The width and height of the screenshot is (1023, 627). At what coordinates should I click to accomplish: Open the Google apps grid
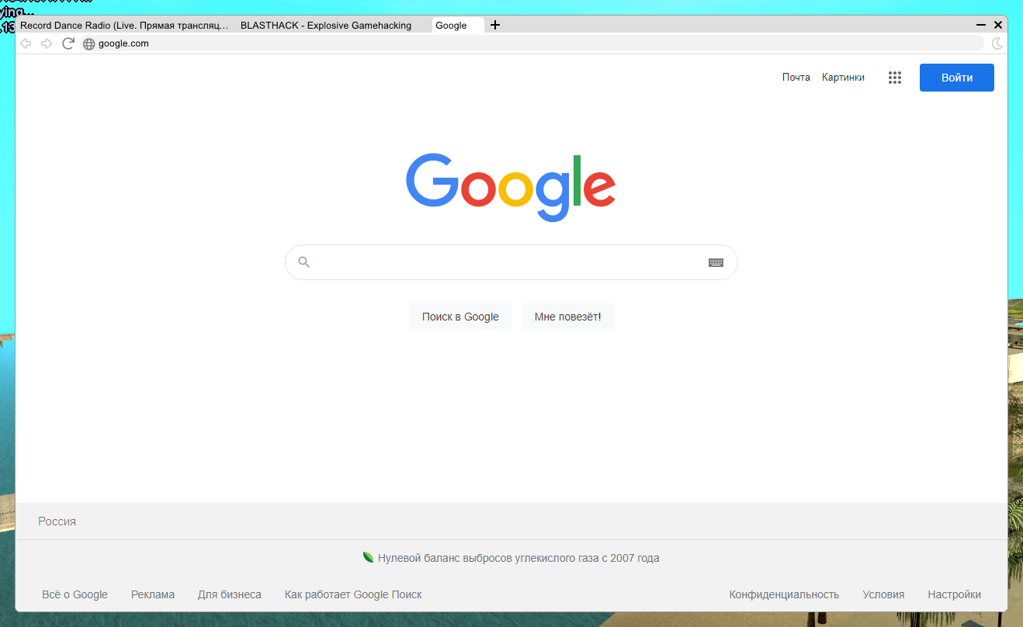(x=894, y=78)
